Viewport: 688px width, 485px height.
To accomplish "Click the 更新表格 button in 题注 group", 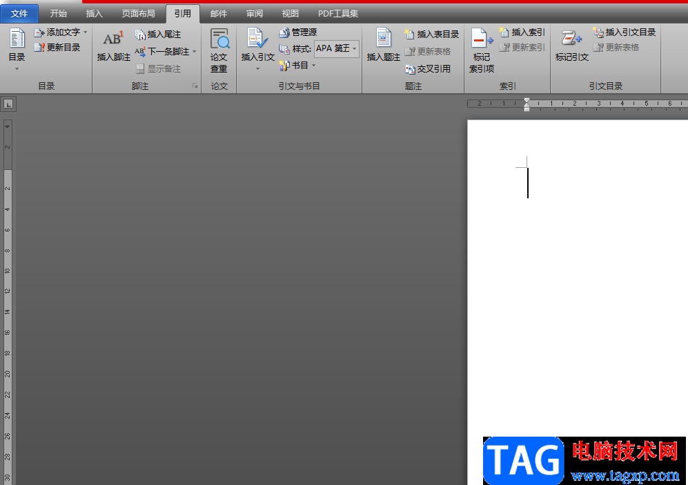I will coord(428,51).
